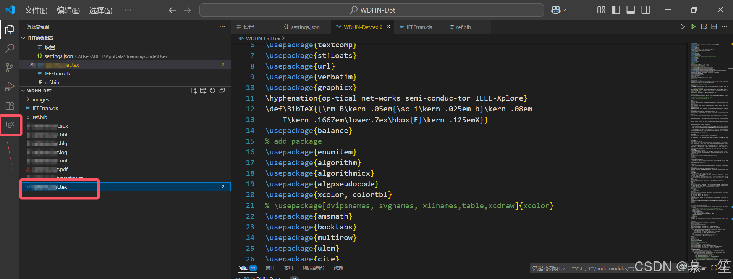The width and height of the screenshot is (733, 279).
Task: Switch to the 设置 tab
Action: click(x=255, y=27)
